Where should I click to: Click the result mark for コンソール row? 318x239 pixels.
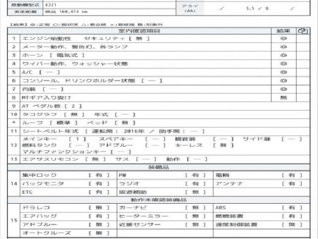coord(283,80)
